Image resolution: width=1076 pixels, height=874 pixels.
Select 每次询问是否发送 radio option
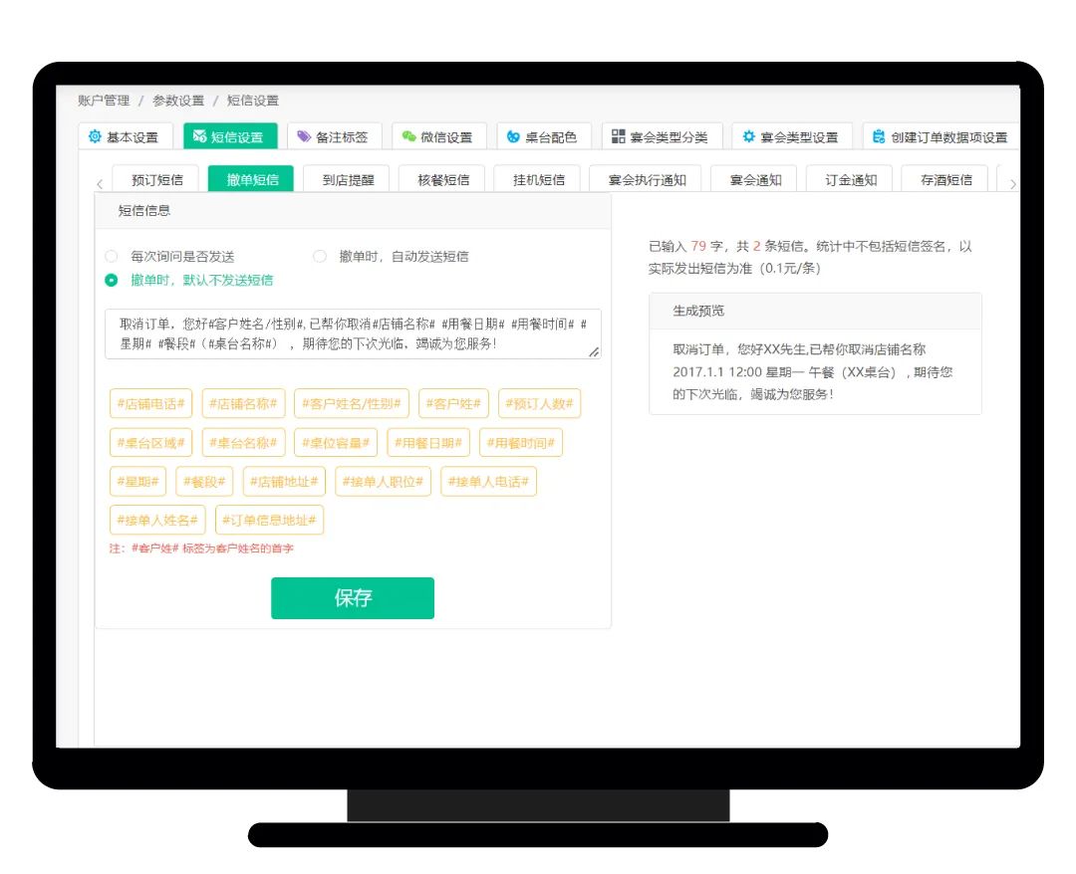tap(112, 256)
